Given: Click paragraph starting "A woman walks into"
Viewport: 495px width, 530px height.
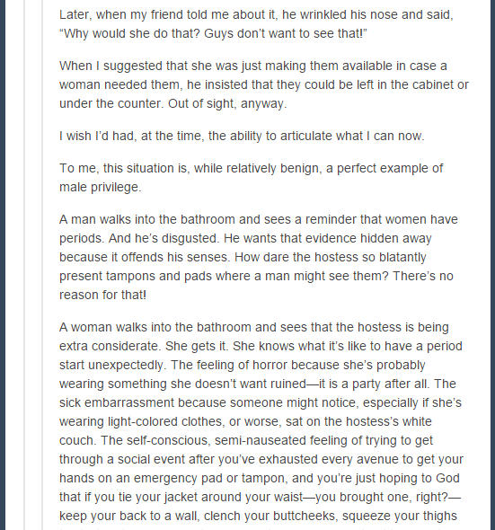Looking at the screenshot, I should click(261, 421).
